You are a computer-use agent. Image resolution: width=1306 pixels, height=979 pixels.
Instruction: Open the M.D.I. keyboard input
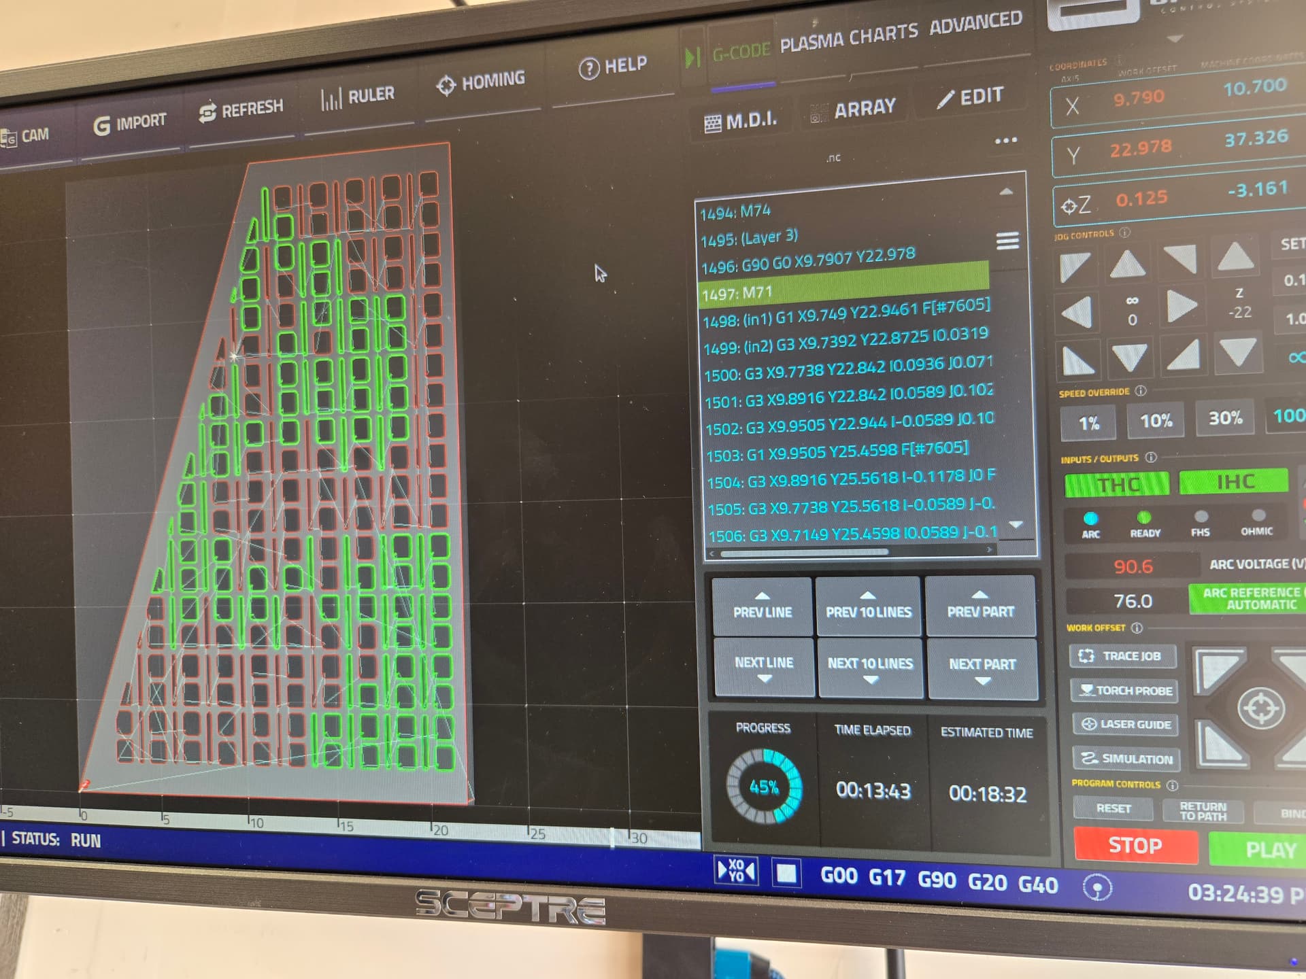pos(741,122)
